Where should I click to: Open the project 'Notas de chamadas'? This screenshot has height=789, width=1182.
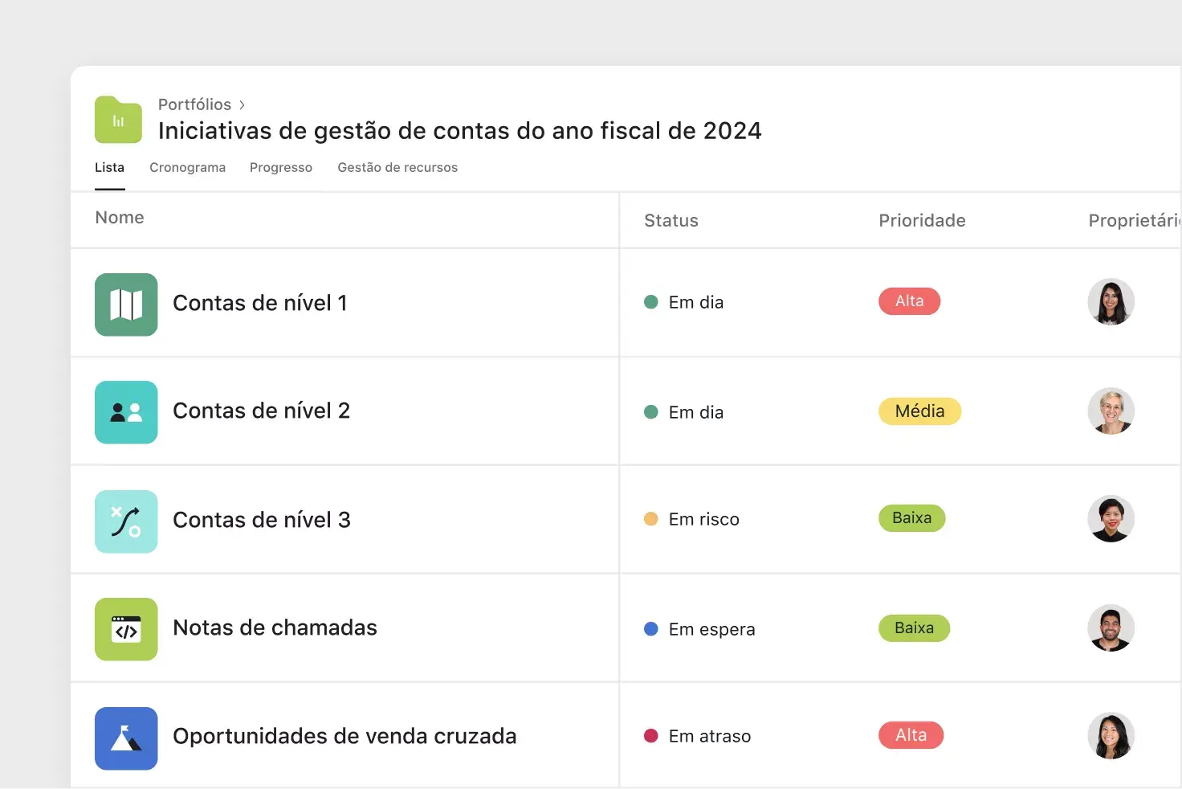click(x=275, y=628)
